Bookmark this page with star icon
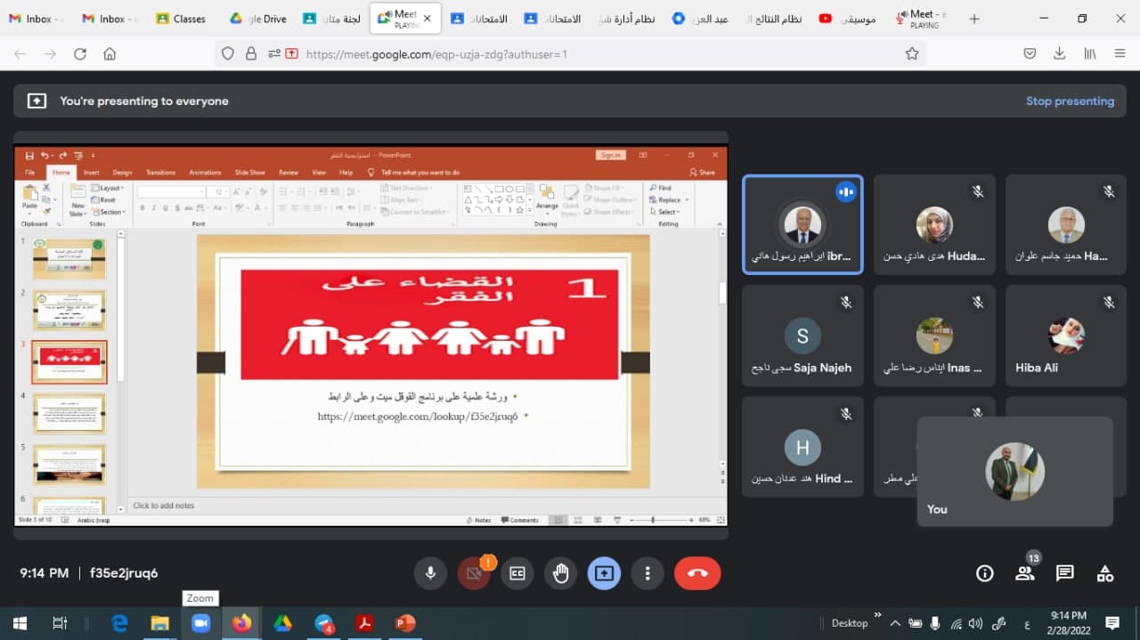This screenshot has height=640, width=1140. tap(912, 54)
